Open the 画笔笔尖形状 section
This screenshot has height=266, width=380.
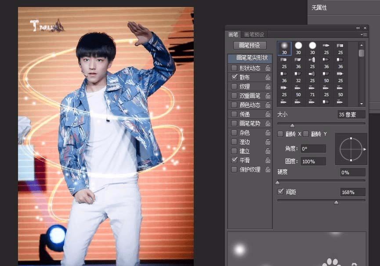click(x=250, y=58)
